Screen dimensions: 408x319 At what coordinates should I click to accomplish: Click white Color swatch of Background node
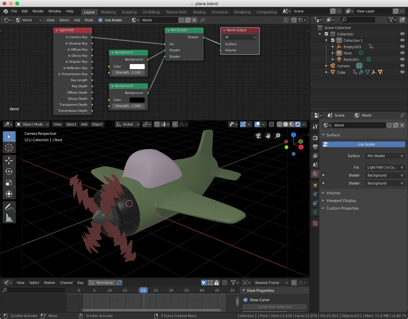coord(137,67)
